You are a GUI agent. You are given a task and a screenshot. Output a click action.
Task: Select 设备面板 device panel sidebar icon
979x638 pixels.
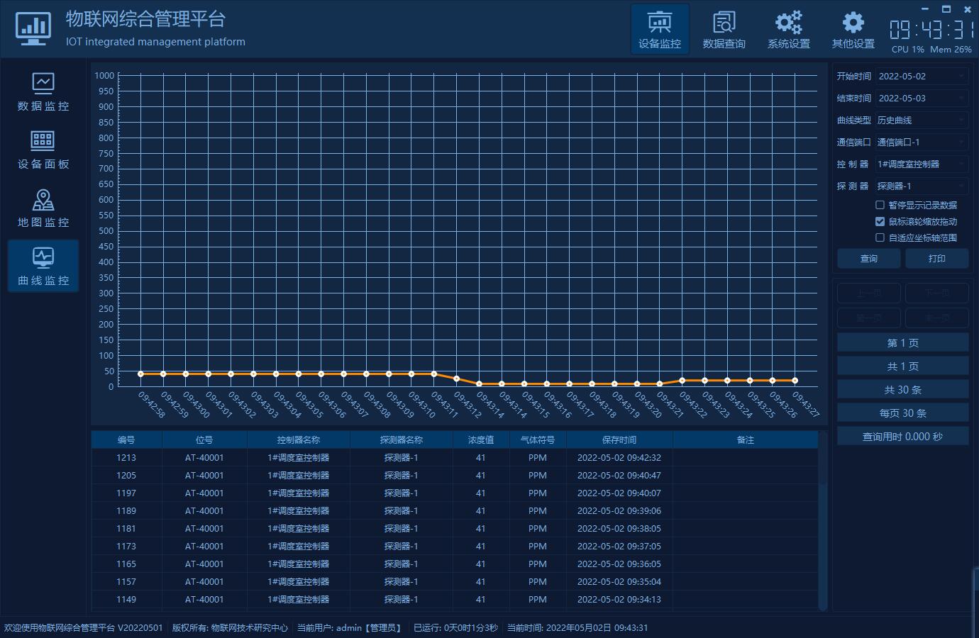[43, 150]
